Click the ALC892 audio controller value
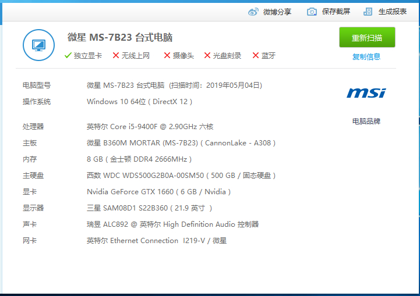 coord(173,224)
